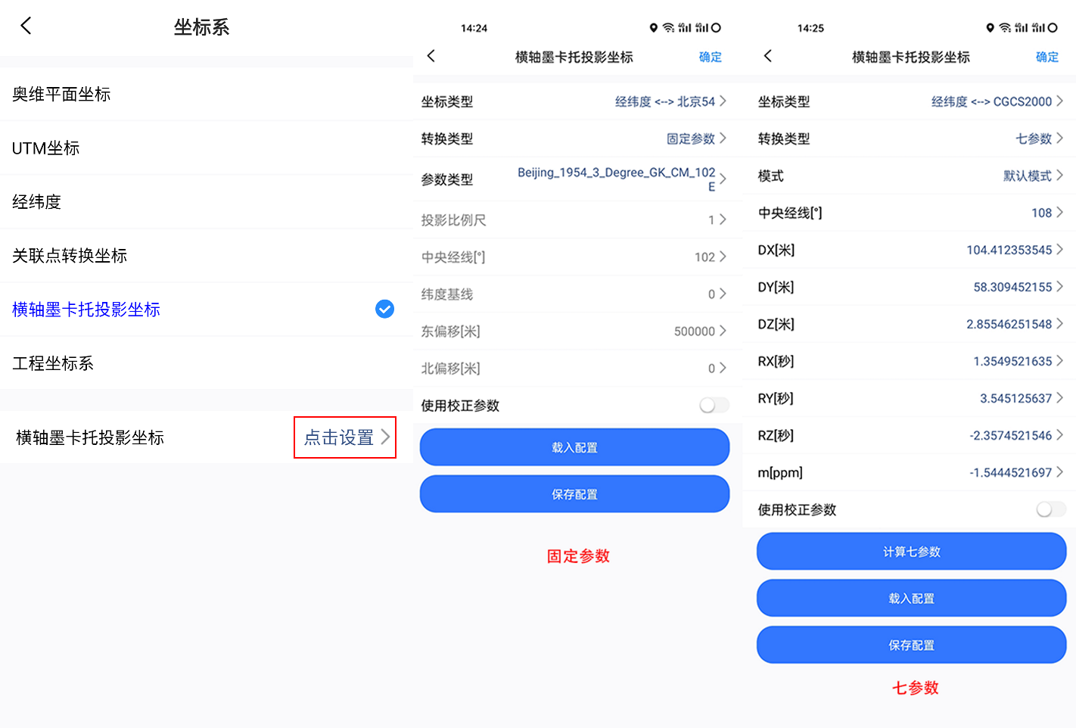This screenshot has width=1076, height=728.
Task: Select 奥维平面坐标 coordinate system
Action: (207, 95)
